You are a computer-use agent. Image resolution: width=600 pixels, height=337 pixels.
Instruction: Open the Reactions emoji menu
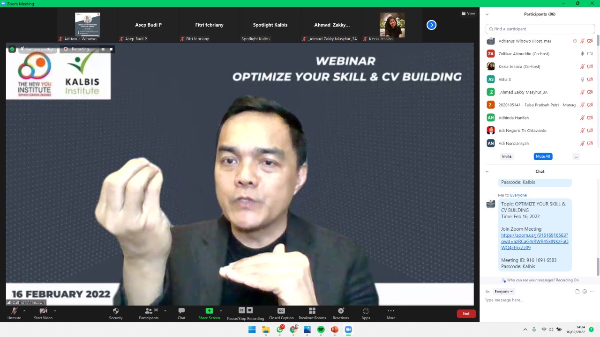341,311
